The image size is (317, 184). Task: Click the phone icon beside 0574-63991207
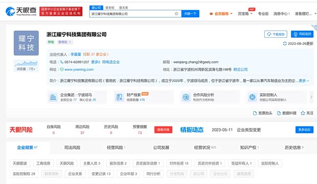coord(62,62)
